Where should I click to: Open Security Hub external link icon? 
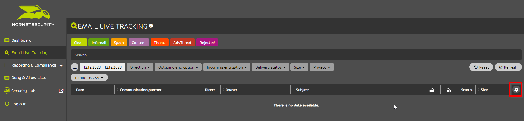coord(61,91)
